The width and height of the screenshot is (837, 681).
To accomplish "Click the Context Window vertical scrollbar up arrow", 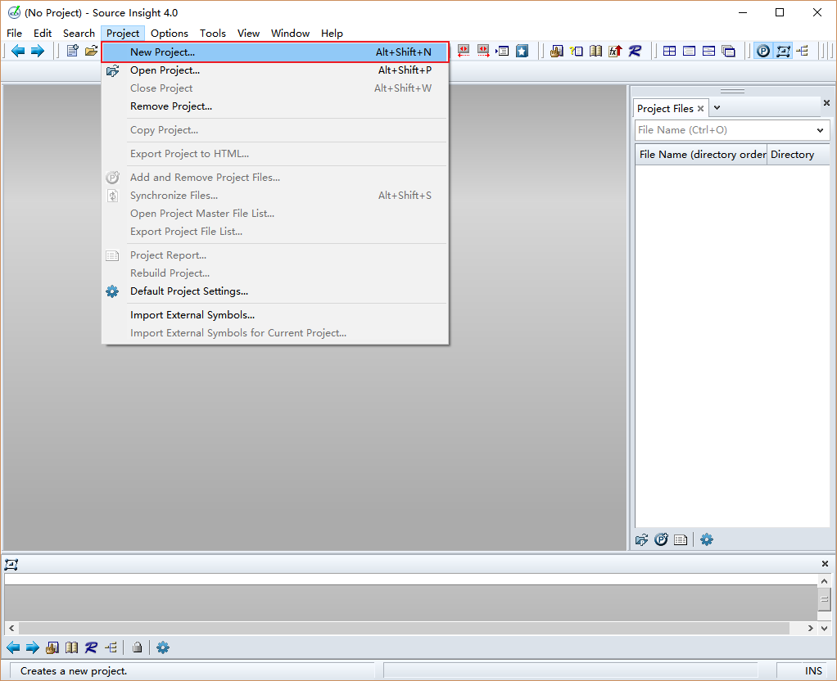I will click(824, 580).
